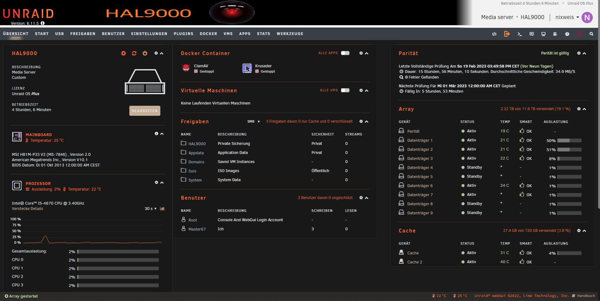
Task: Click the UNRAID logo
Action: click(x=28, y=14)
